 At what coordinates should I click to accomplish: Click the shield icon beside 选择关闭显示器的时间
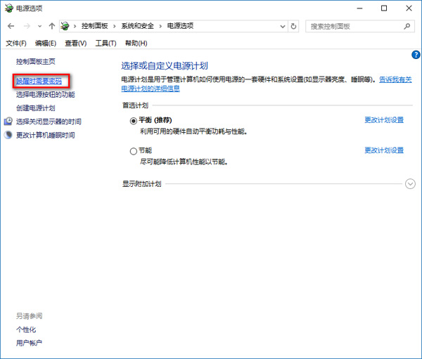(x=8, y=122)
